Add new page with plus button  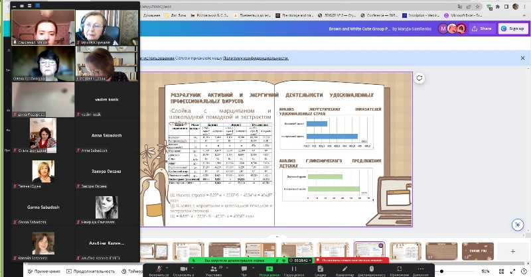coord(512,251)
